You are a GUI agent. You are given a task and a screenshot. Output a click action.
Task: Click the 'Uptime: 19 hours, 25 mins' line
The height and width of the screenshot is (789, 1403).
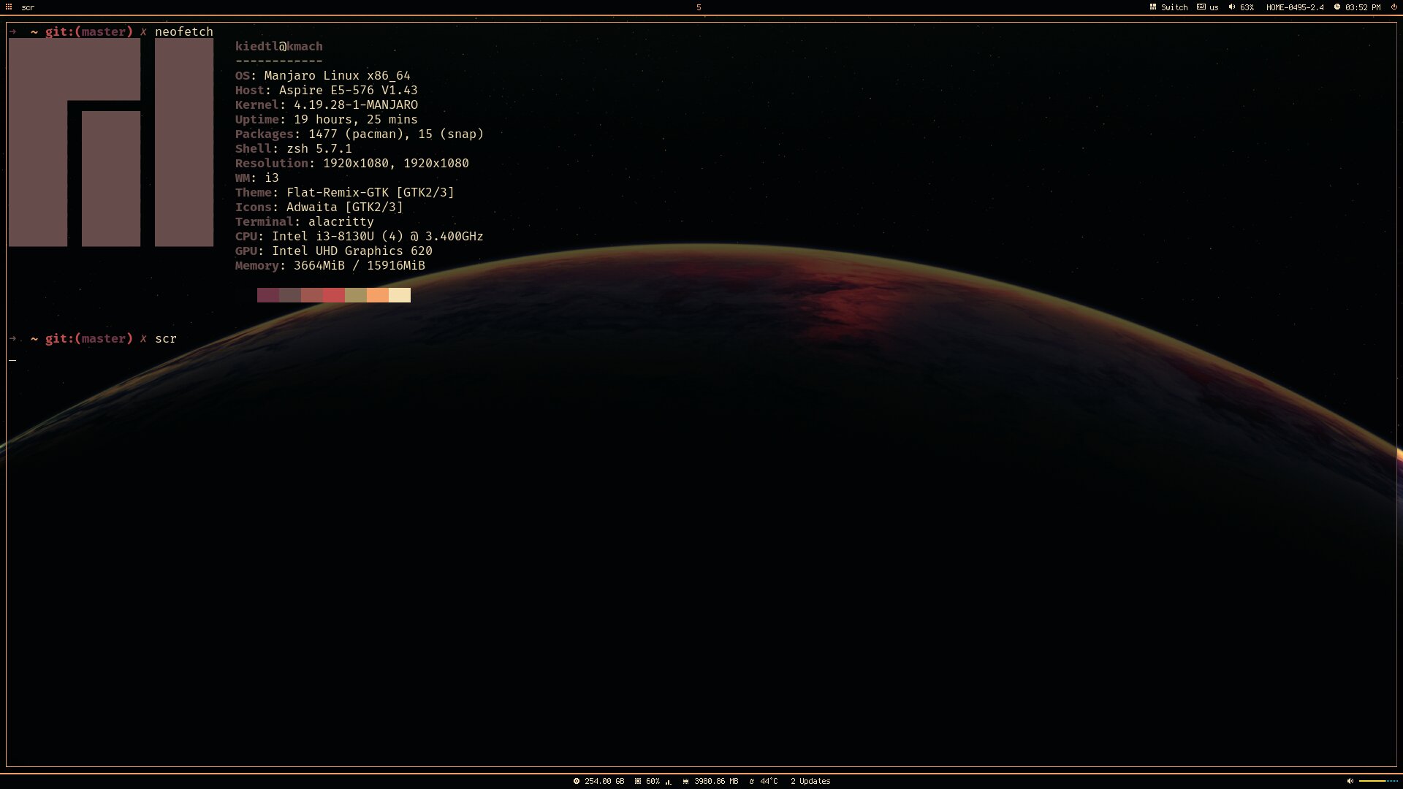327,119
